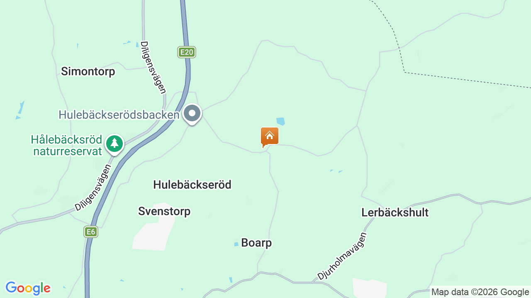531x298 pixels.
Task: Click the E20 road shield
Action: 187,52
